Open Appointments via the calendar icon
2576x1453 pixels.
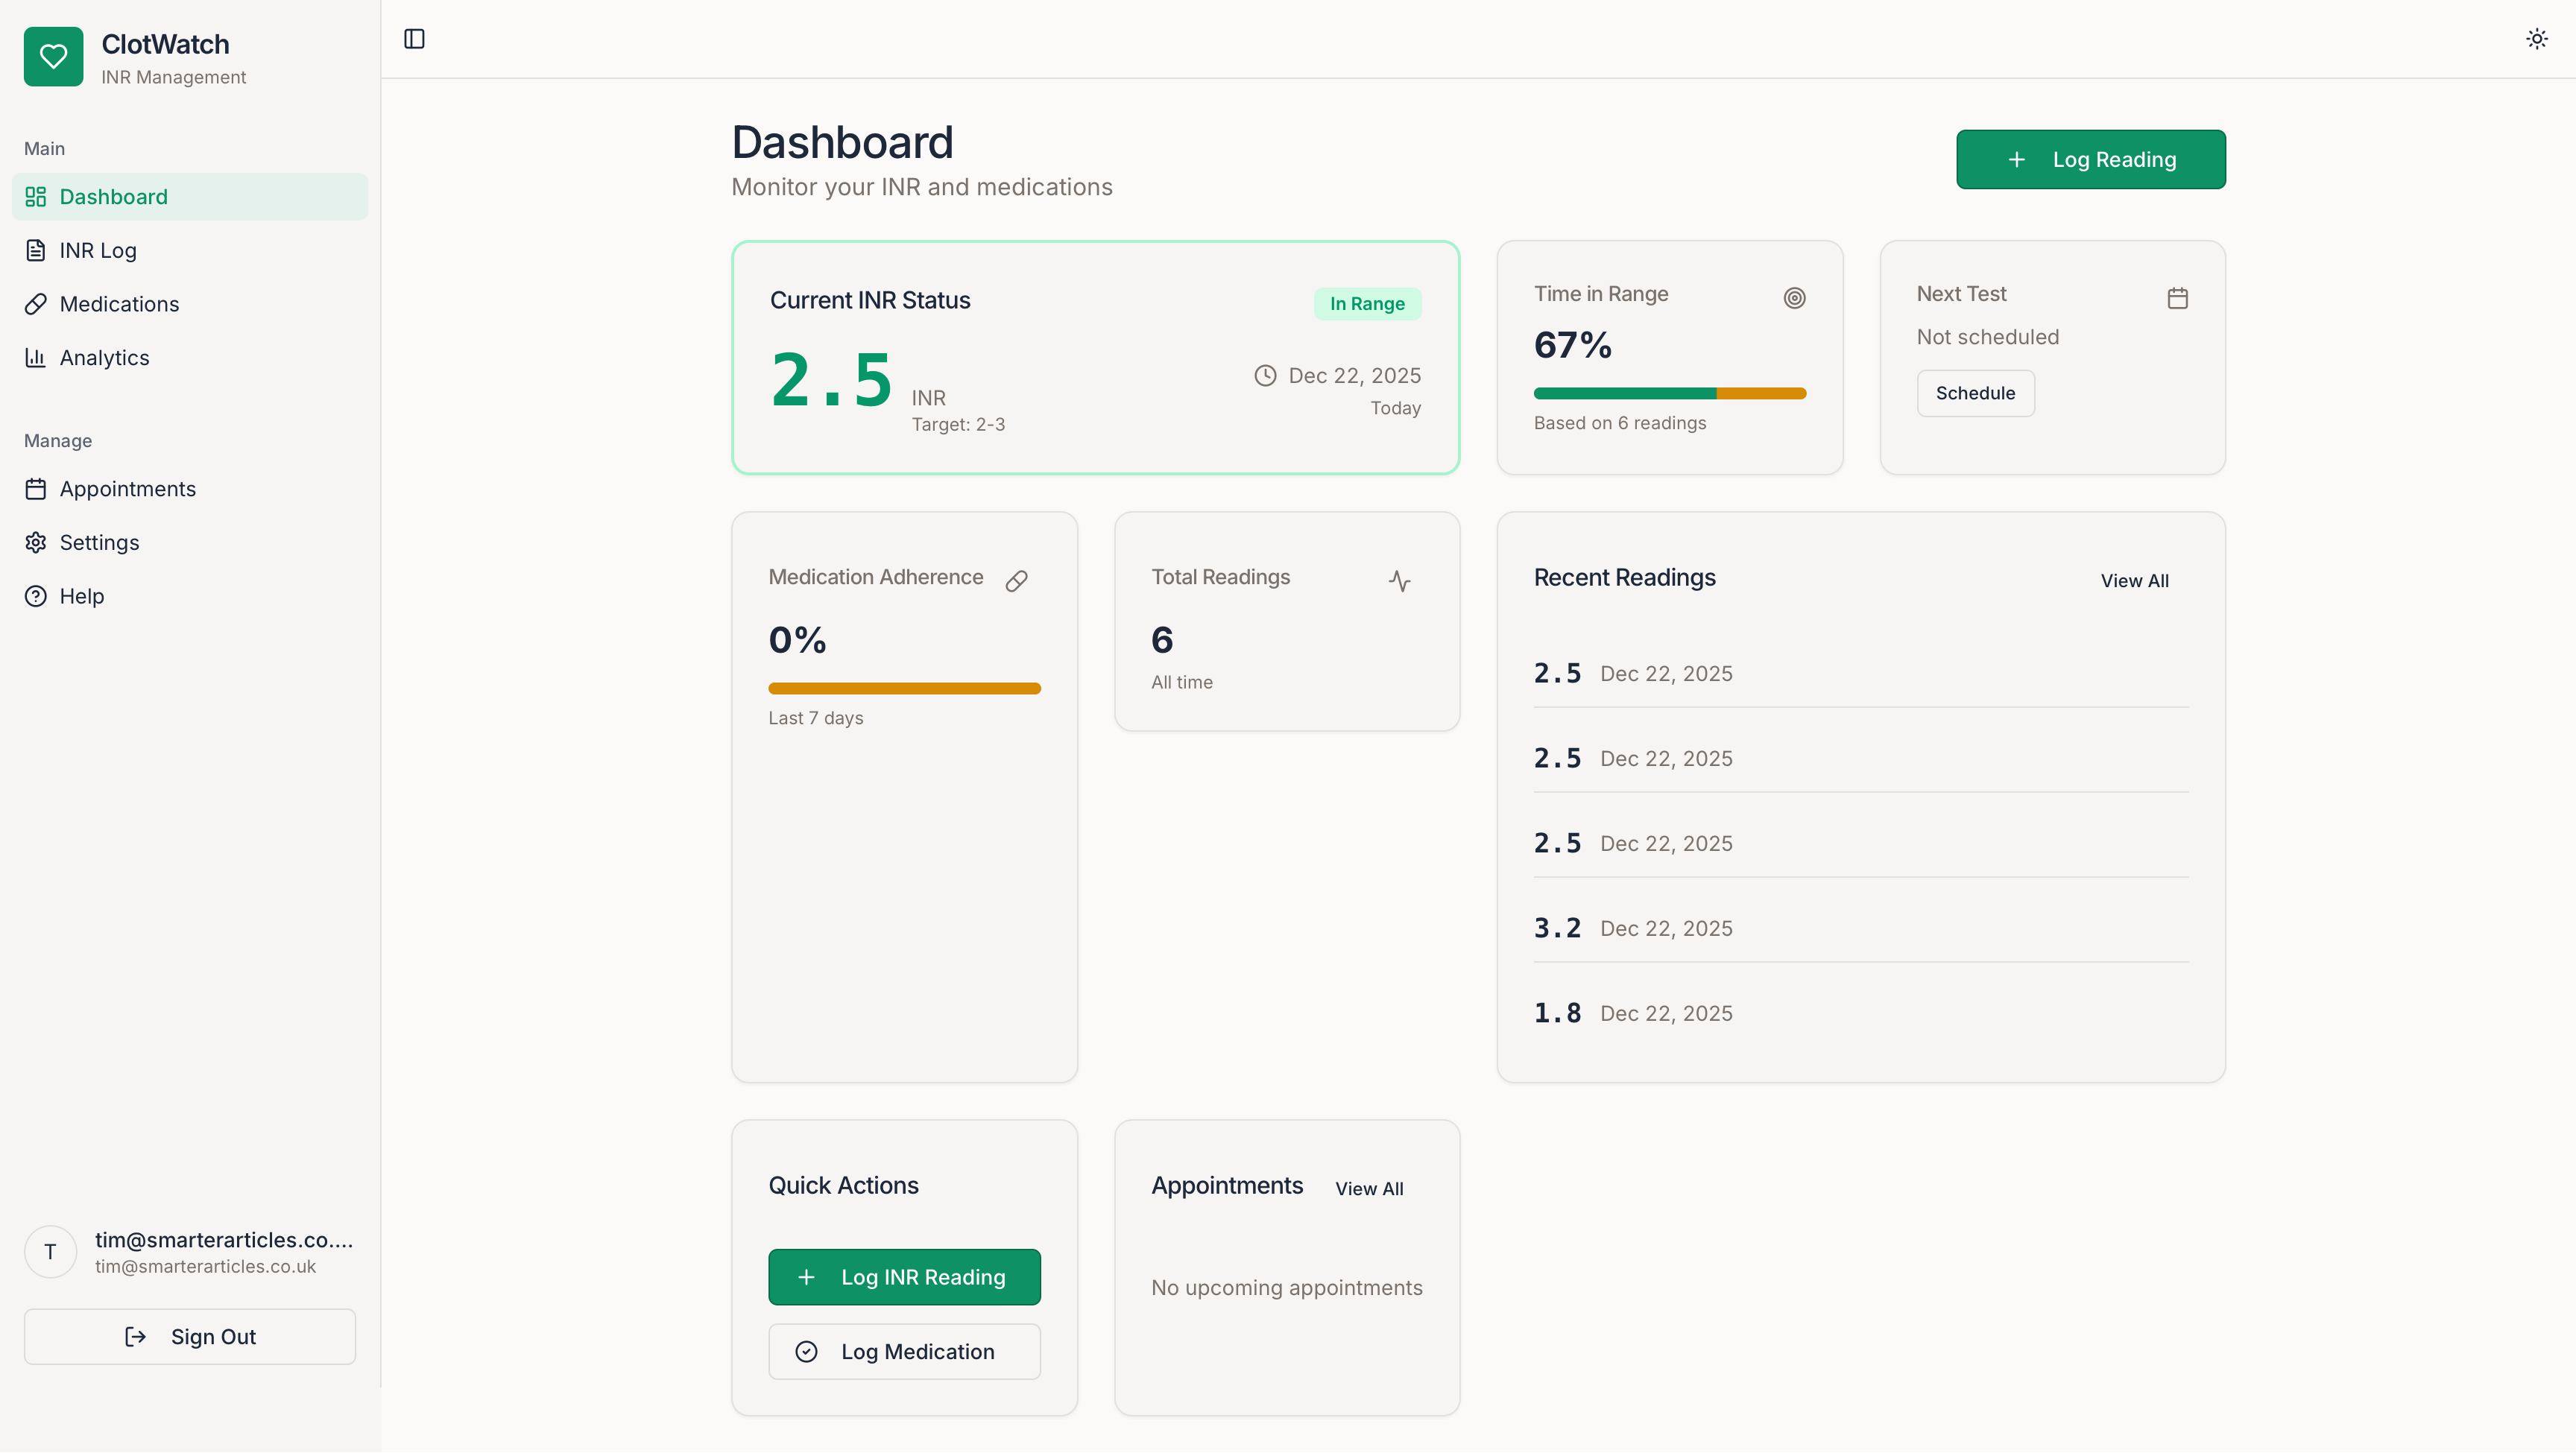pos(36,489)
